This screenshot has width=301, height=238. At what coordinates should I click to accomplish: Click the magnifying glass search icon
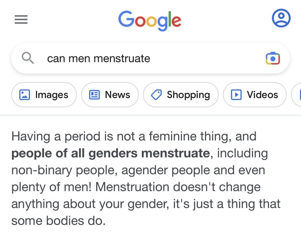click(x=28, y=59)
